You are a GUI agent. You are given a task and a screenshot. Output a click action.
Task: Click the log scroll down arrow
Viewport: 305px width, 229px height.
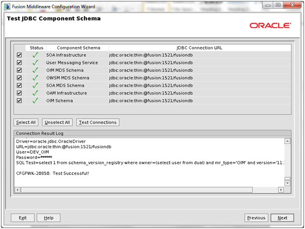point(288,183)
